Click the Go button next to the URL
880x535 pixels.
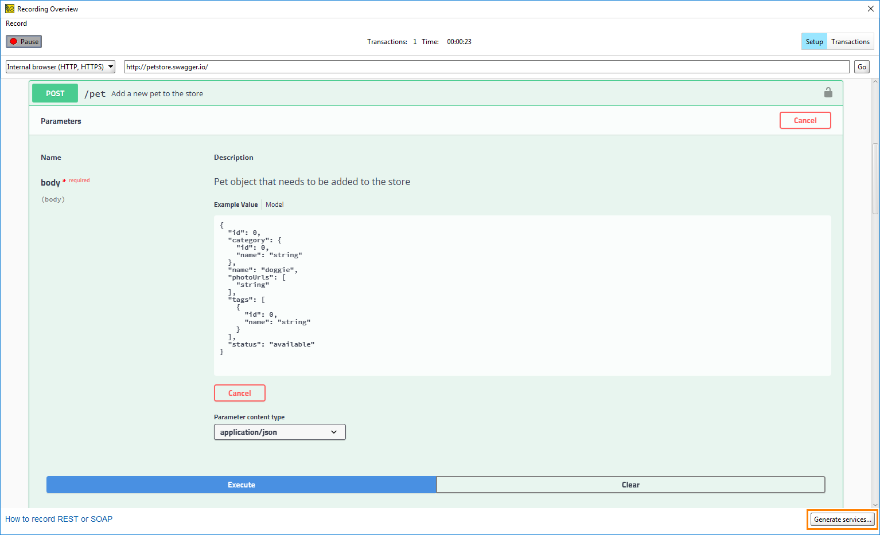coord(861,66)
